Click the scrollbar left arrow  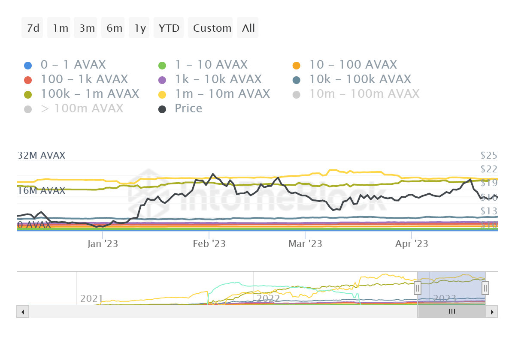pos(23,312)
